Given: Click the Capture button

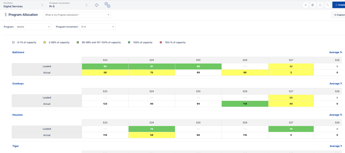Looking at the screenshot, I should pos(338,15).
